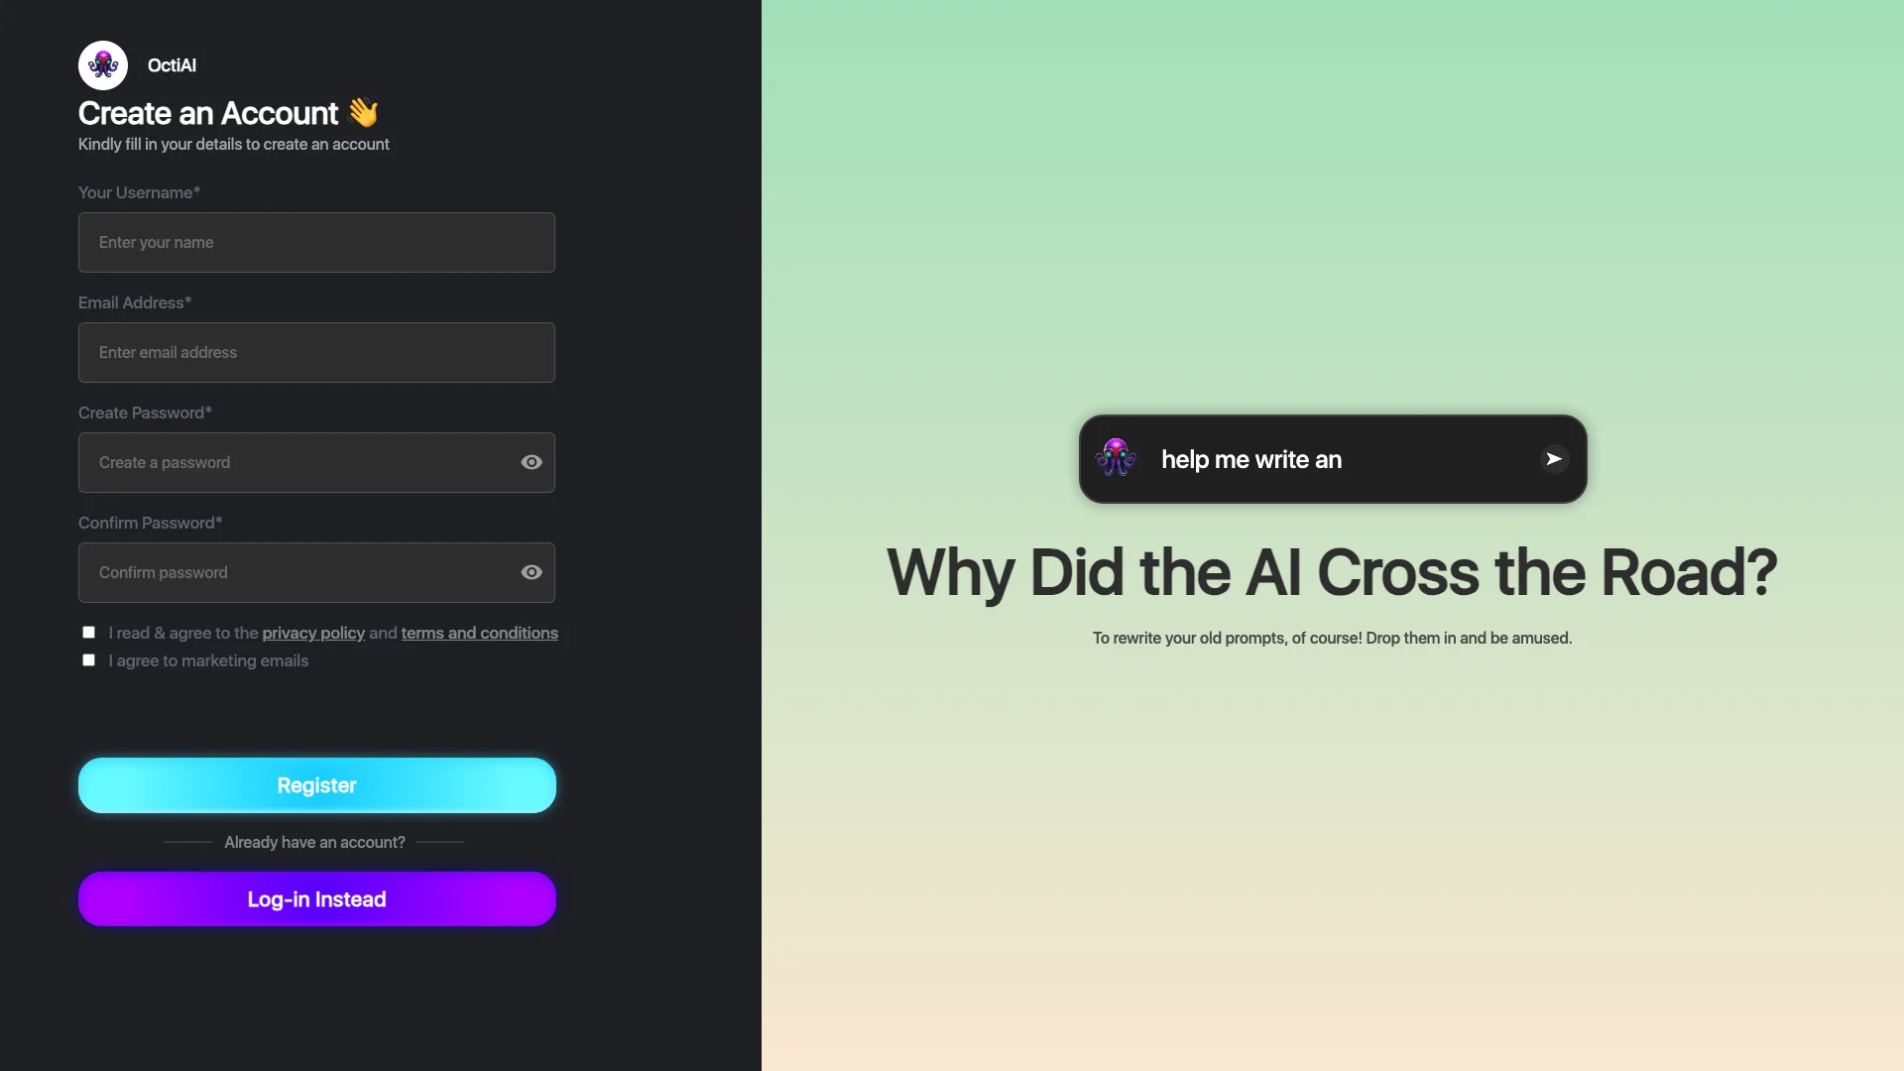Image resolution: width=1904 pixels, height=1071 pixels.
Task: Click the chat prompt text field
Action: click(1331, 458)
